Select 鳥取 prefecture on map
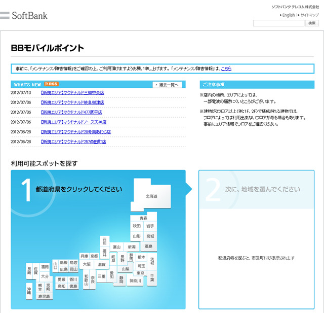Viewport: 324px width, 313px height. tap(73, 262)
